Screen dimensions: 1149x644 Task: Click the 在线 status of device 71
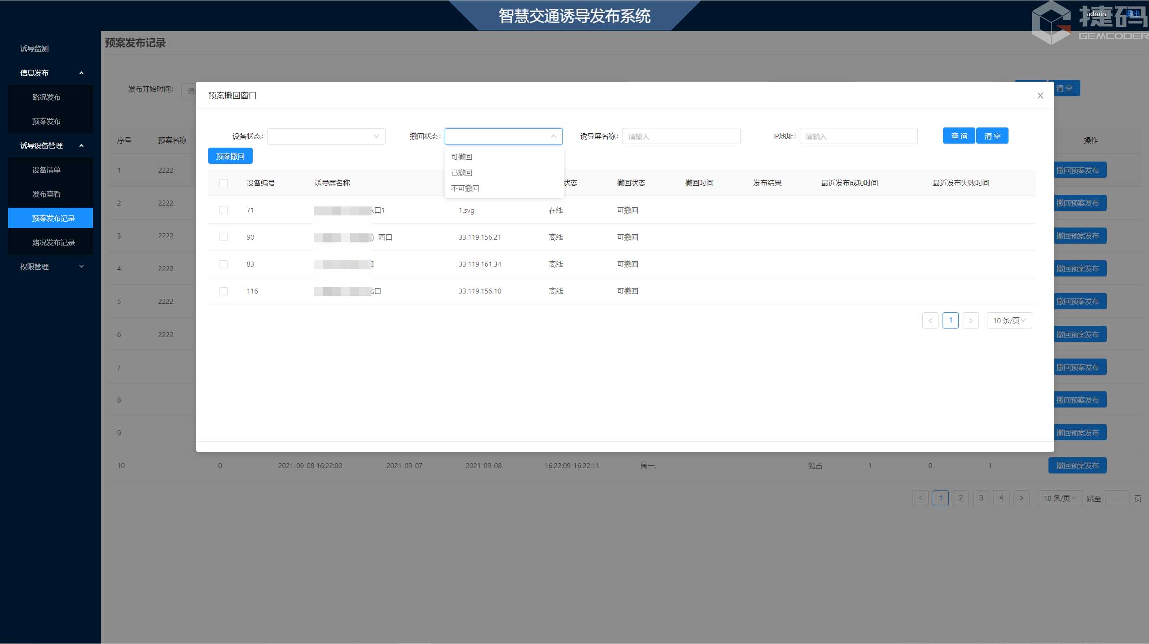click(x=556, y=210)
